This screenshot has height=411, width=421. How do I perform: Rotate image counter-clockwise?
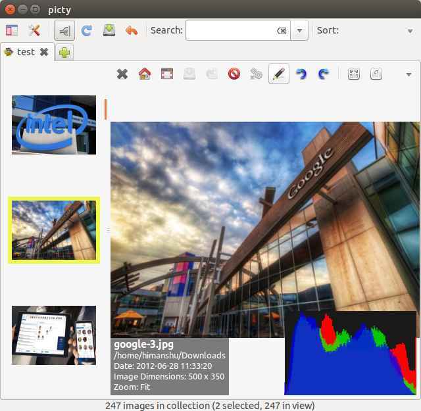[301, 74]
